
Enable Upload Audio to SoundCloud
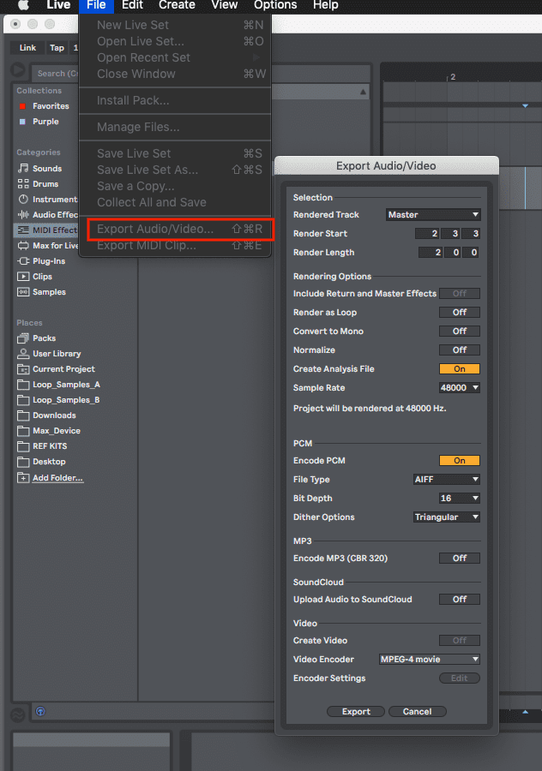tap(460, 600)
